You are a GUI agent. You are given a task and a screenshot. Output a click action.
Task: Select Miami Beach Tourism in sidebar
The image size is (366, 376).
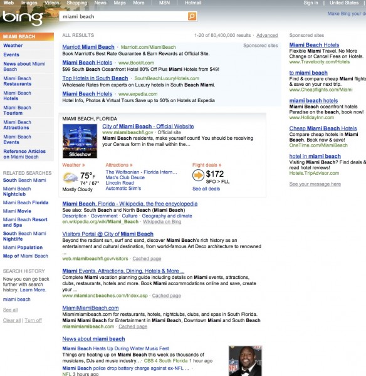[x=17, y=110]
